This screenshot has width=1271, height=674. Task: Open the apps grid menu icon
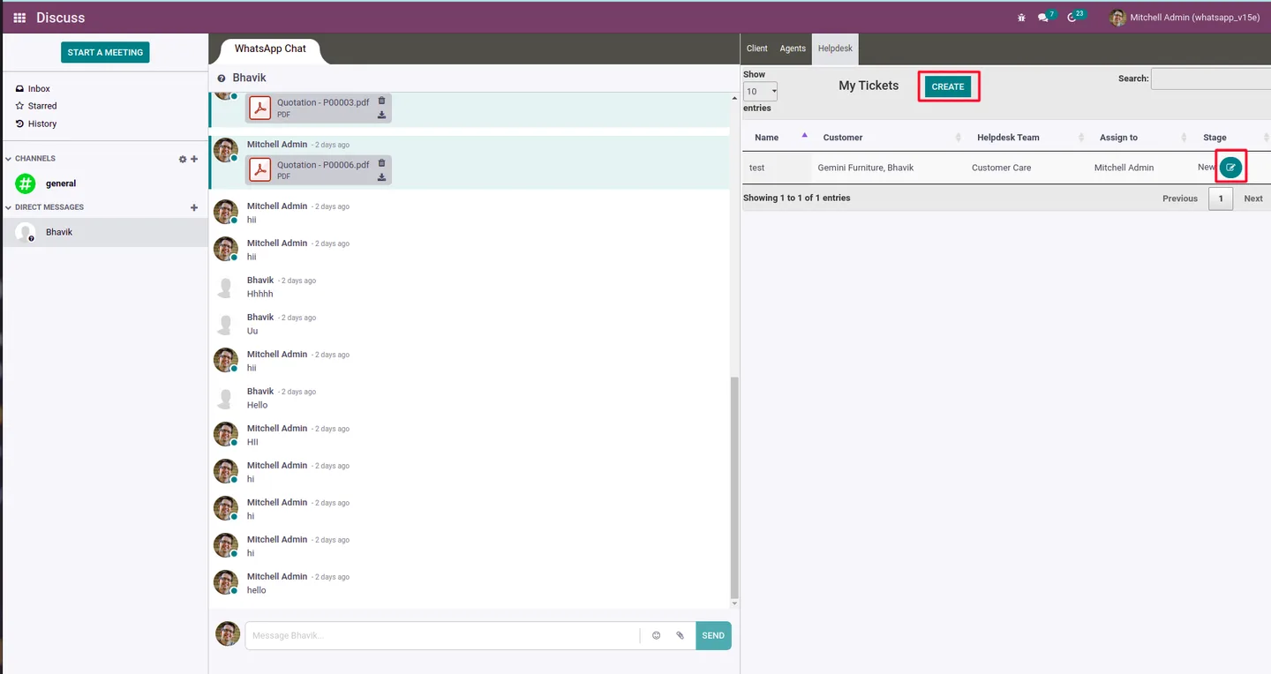(x=19, y=18)
